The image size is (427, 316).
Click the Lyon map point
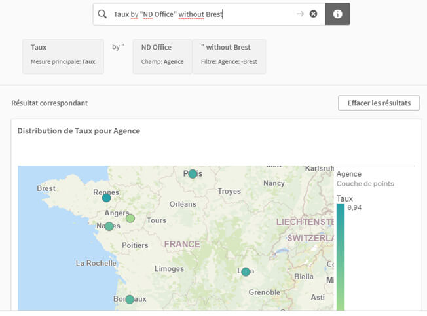246,272
